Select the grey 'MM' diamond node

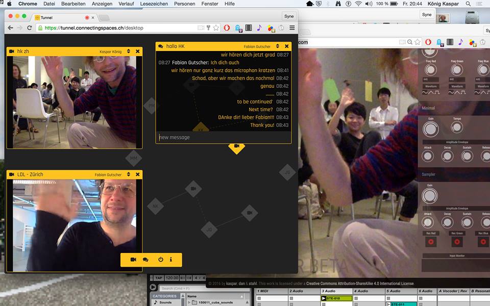134,158
